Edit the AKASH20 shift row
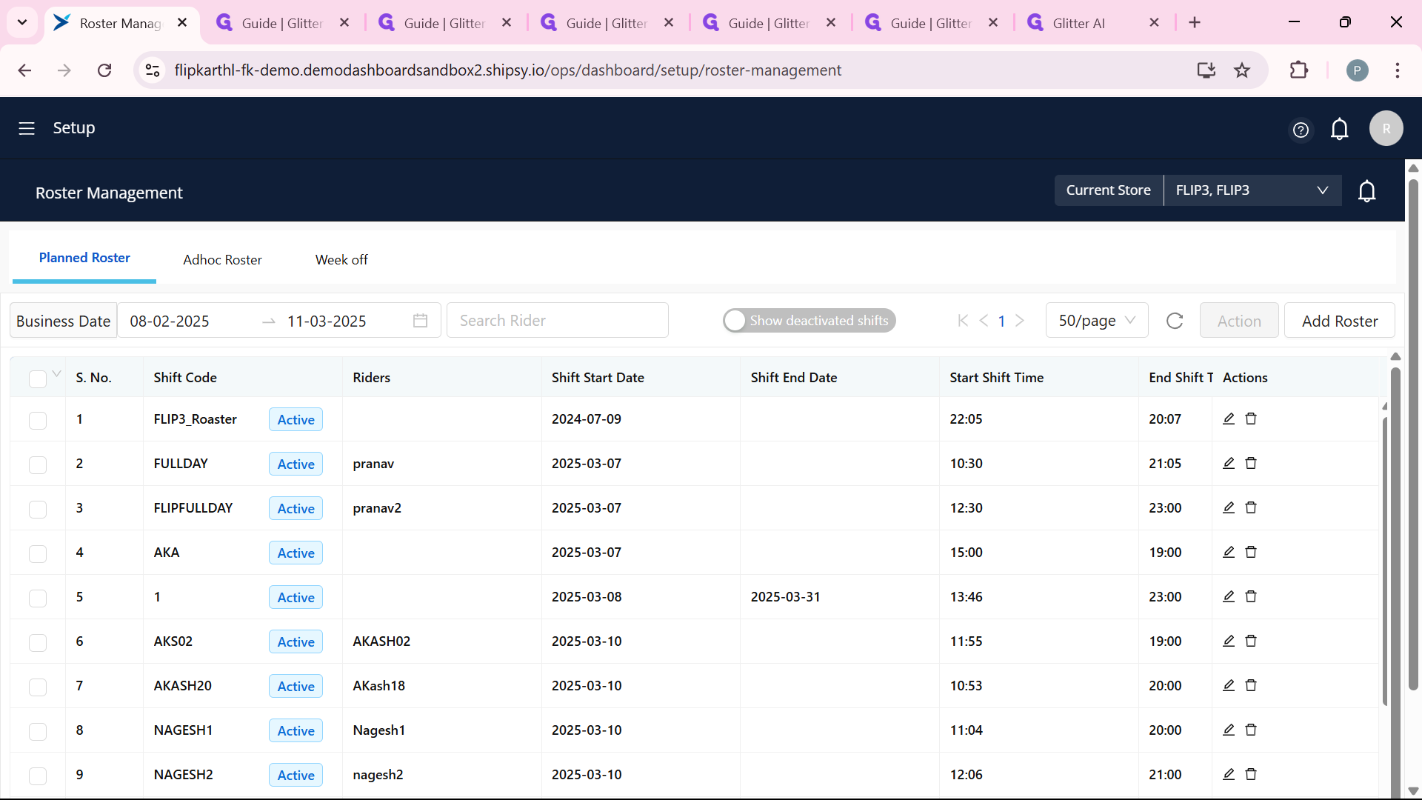Image resolution: width=1422 pixels, height=800 pixels. pos(1229,685)
